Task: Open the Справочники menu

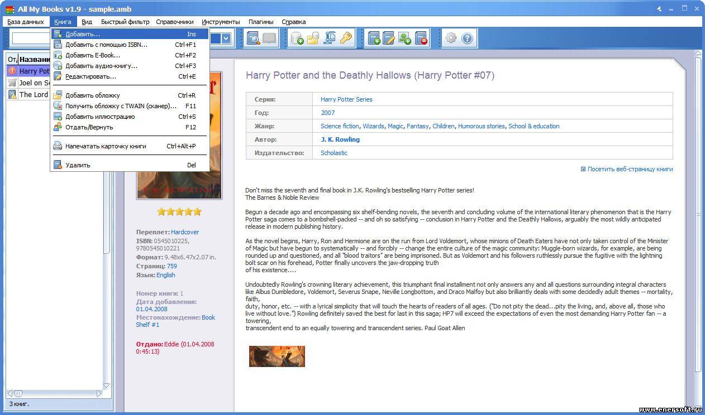Action: pyautogui.click(x=175, y=22)
